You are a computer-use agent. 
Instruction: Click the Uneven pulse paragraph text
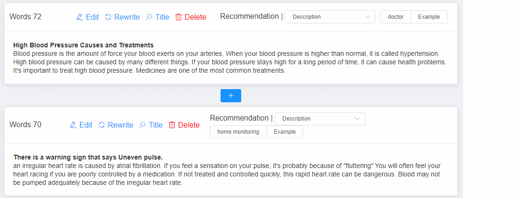227,174
